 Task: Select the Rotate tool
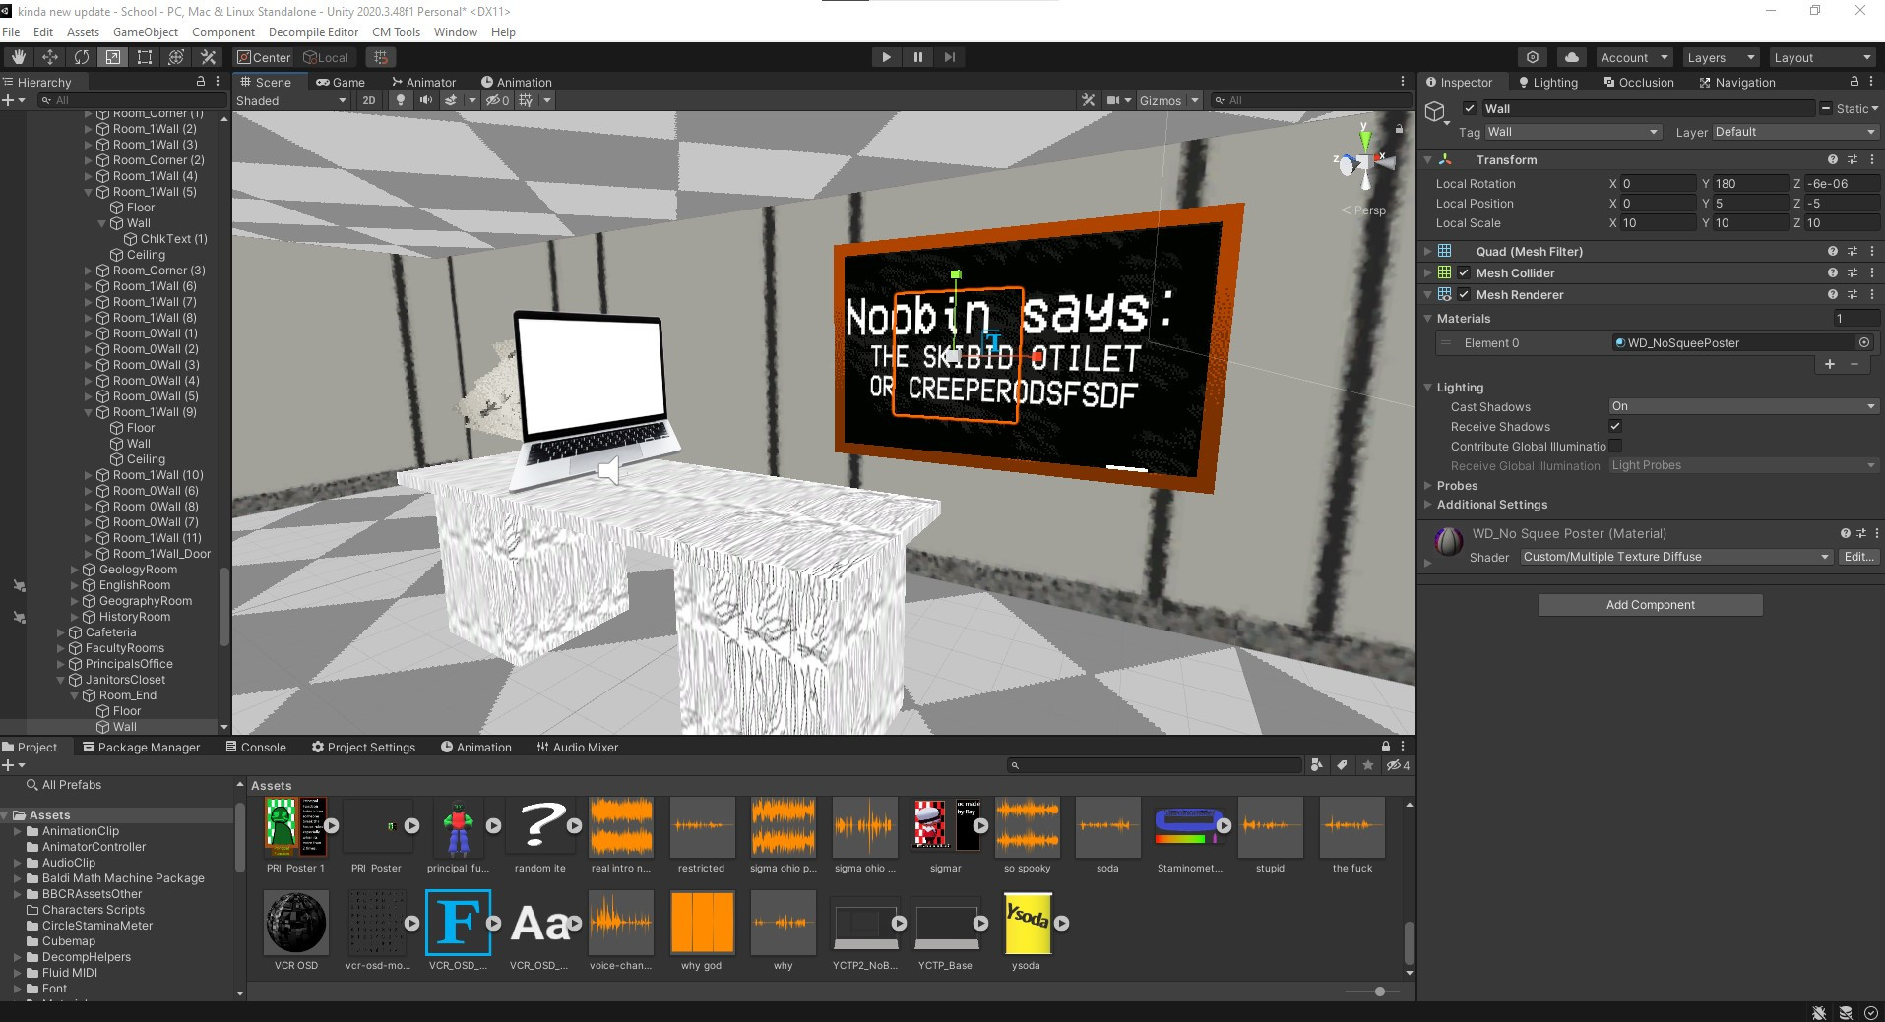pyautogui.click(x=81, y=57)
